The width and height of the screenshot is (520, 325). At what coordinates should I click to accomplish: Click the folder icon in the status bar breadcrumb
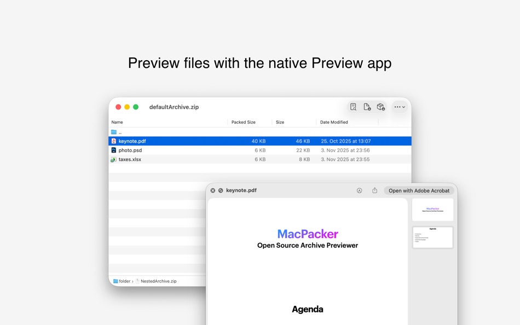tap(115, 281)
